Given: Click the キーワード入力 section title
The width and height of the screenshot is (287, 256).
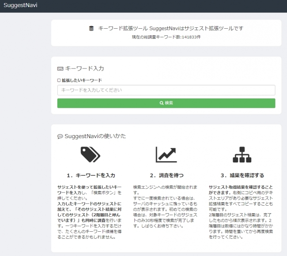Looking at the screenshot, I should (x=84, y=69).
